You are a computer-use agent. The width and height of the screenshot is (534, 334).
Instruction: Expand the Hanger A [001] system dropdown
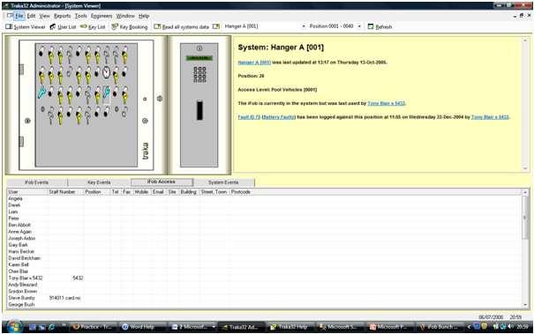click(x=304, y=26)
